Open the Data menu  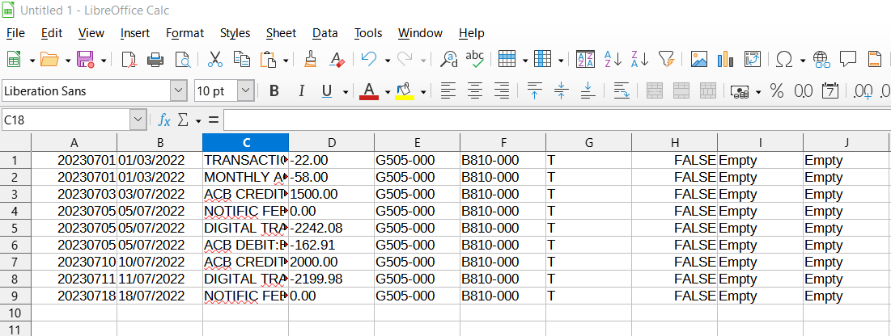point(325,33)
